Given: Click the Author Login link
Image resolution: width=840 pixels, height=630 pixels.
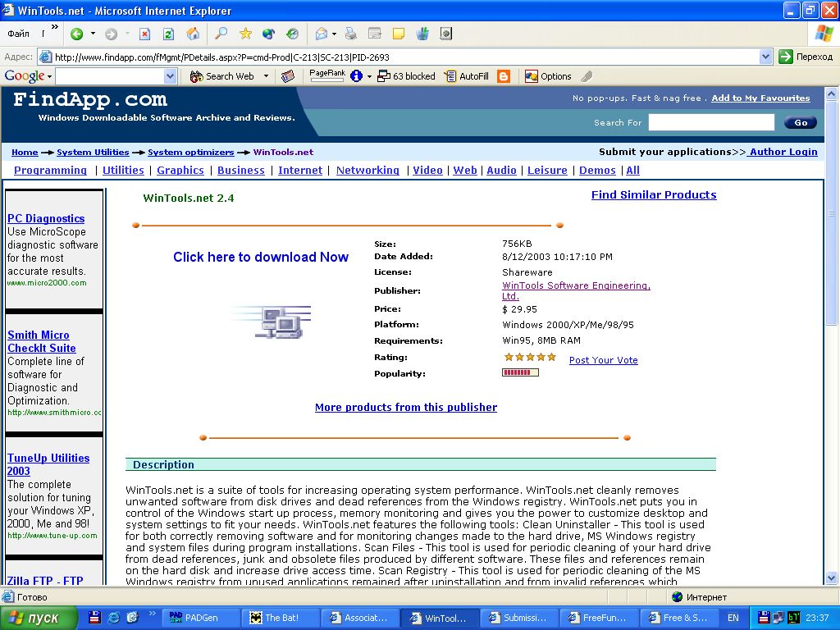Looking at the screenshot, I should tap(782, 152).
